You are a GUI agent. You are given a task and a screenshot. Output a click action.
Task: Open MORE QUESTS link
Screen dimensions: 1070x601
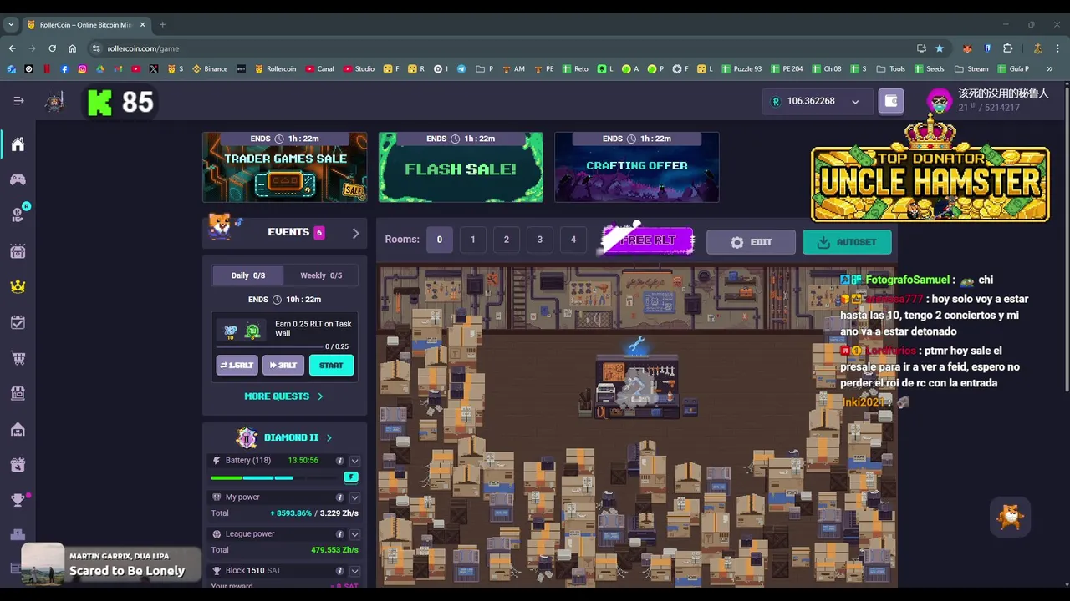click(283, 396)
